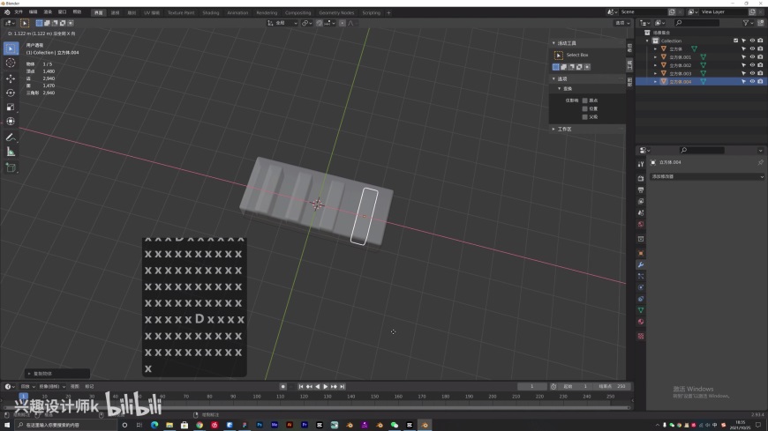Click the Blender logo menu icon
The image size is (768, 431).
coord(7,12)
